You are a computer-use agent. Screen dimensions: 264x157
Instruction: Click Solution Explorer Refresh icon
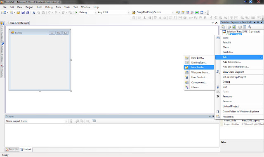pos(234,27)
